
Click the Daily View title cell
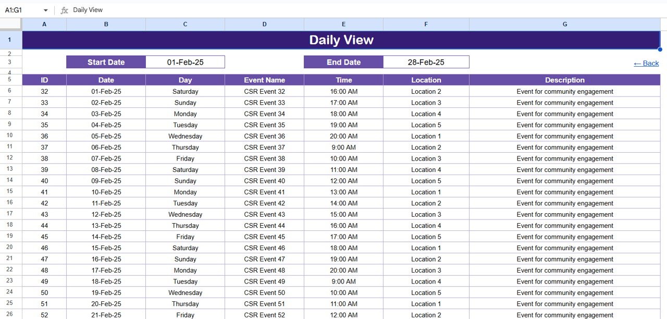(341, 40)
